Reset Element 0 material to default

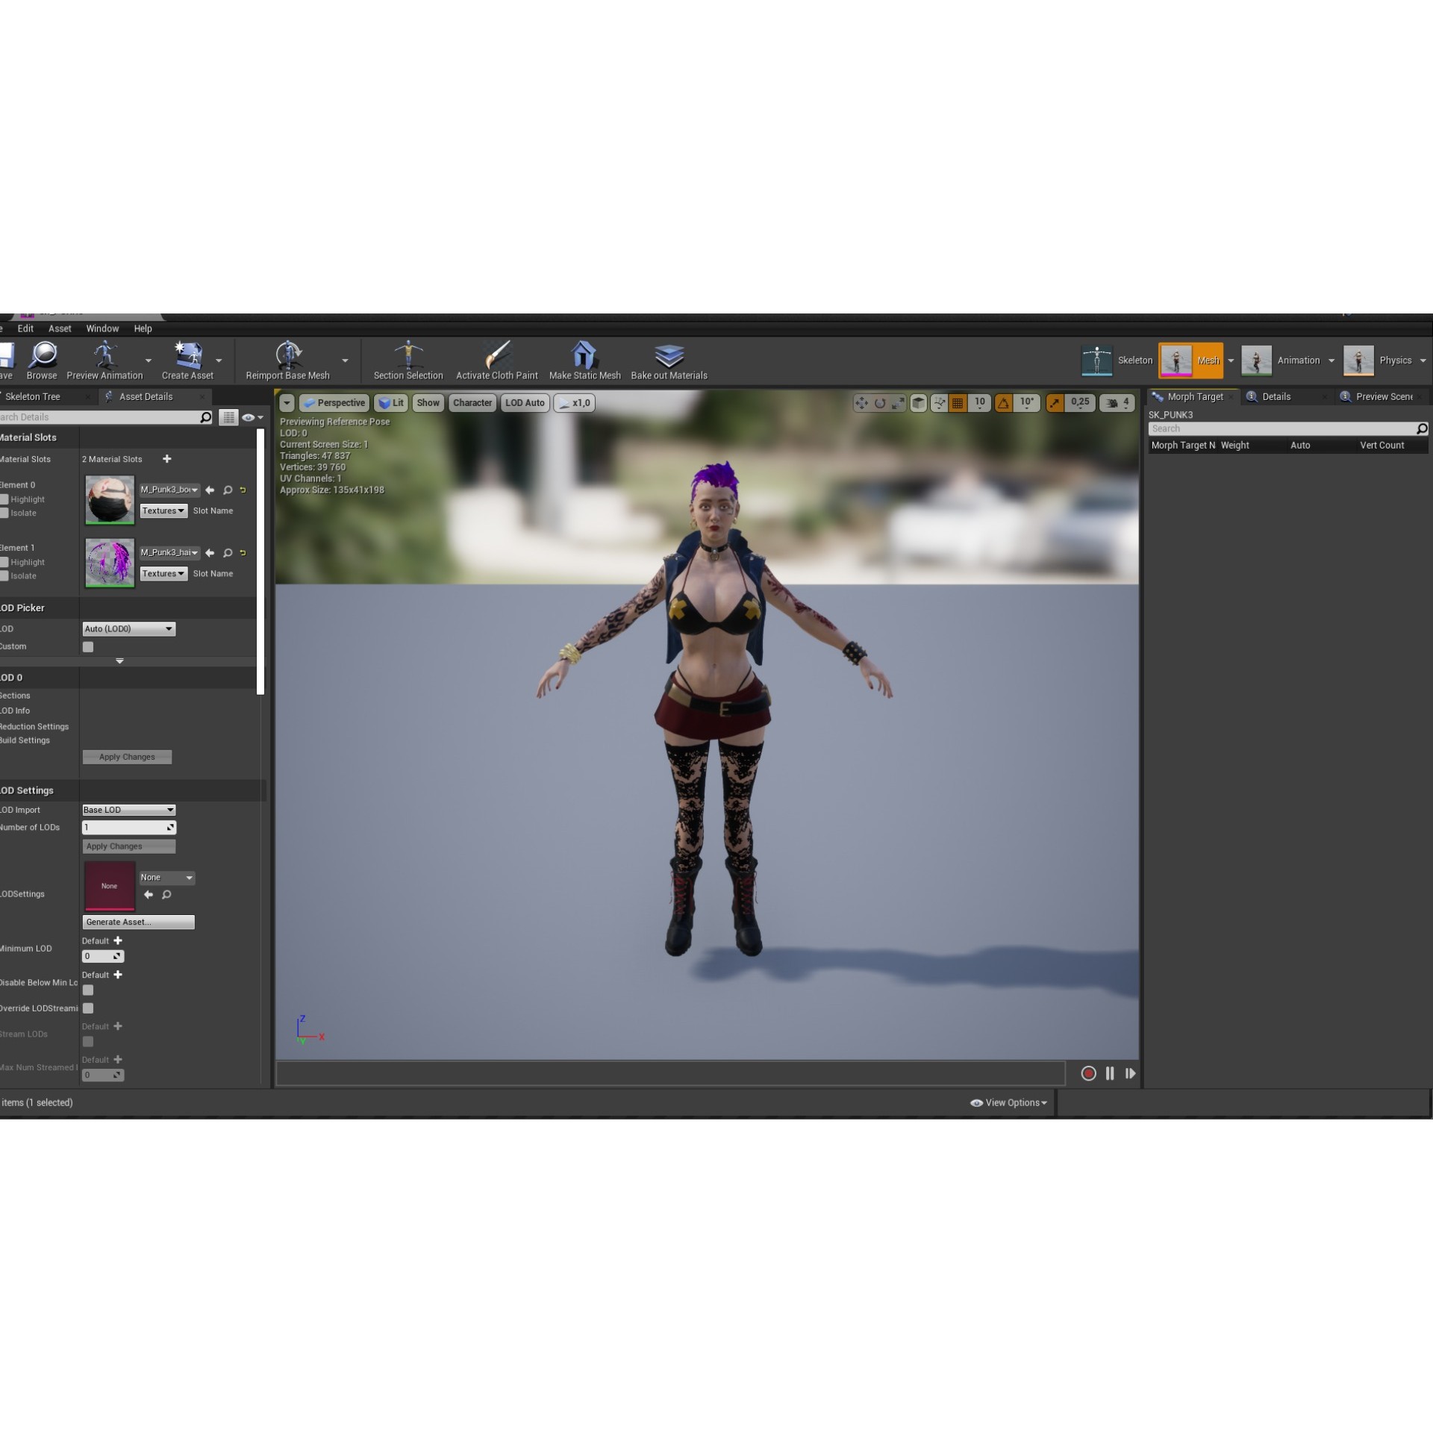coord(243,490)
